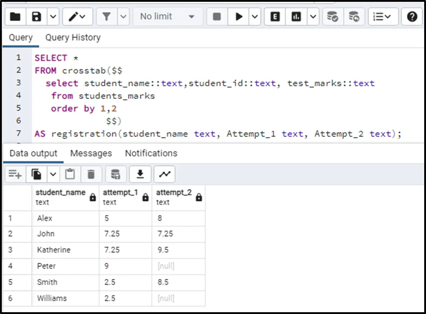This screenshot has height=314, width=426.
Task: Switch to the Messages tab
Action: coord(91,153)
